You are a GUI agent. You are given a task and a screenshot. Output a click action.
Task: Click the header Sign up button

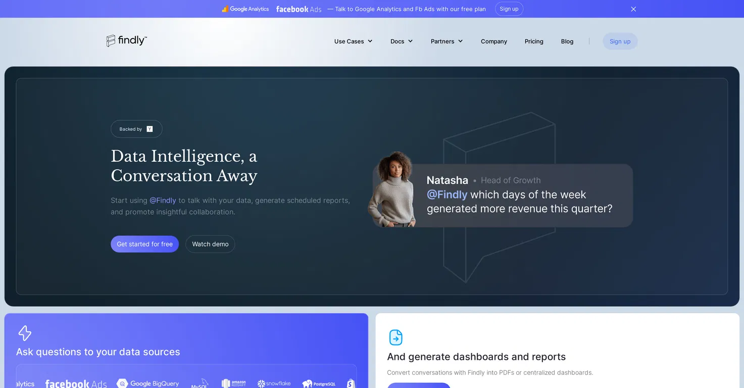click(620, 41)
